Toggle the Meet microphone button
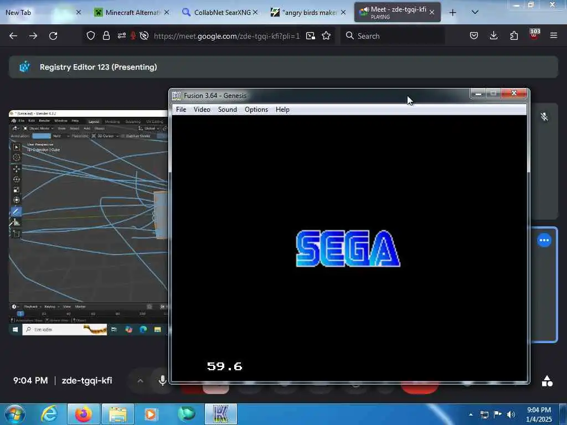 tap(163, 380)
